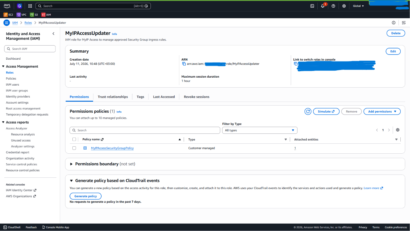410x231 pixels.
Task: Click the Search IAM sidebar field
Action: [x=30, y=49]
